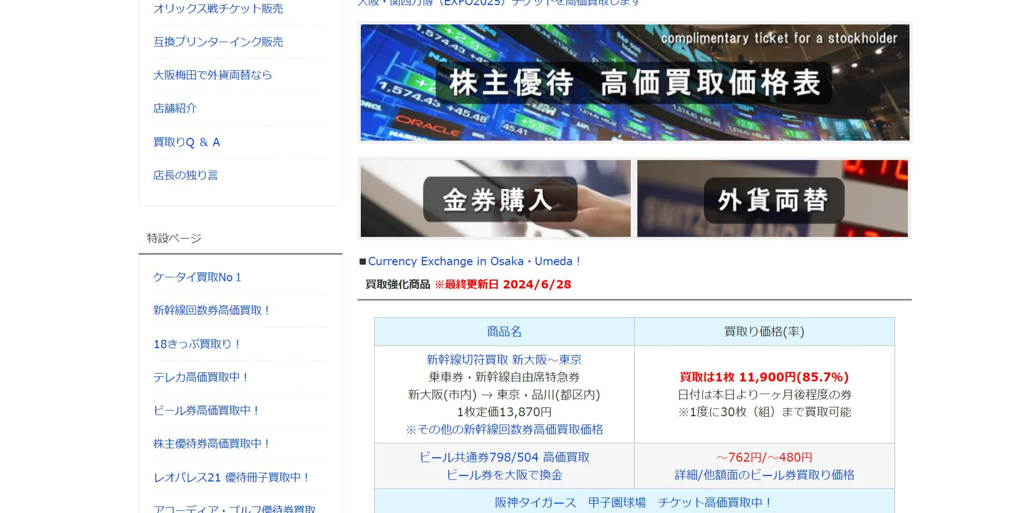
Task: Open 株主優待券高価買取中！ sidebar link
Action: (x=211, y=444)
